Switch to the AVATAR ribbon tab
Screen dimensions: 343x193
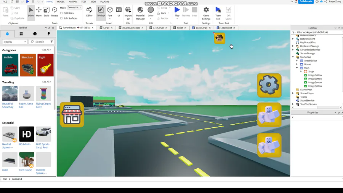[x=73, y=2]
